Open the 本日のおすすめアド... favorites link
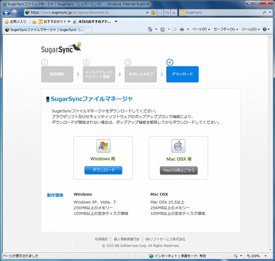Viewport: 275px width, 261px height. [x=92, y=22]
